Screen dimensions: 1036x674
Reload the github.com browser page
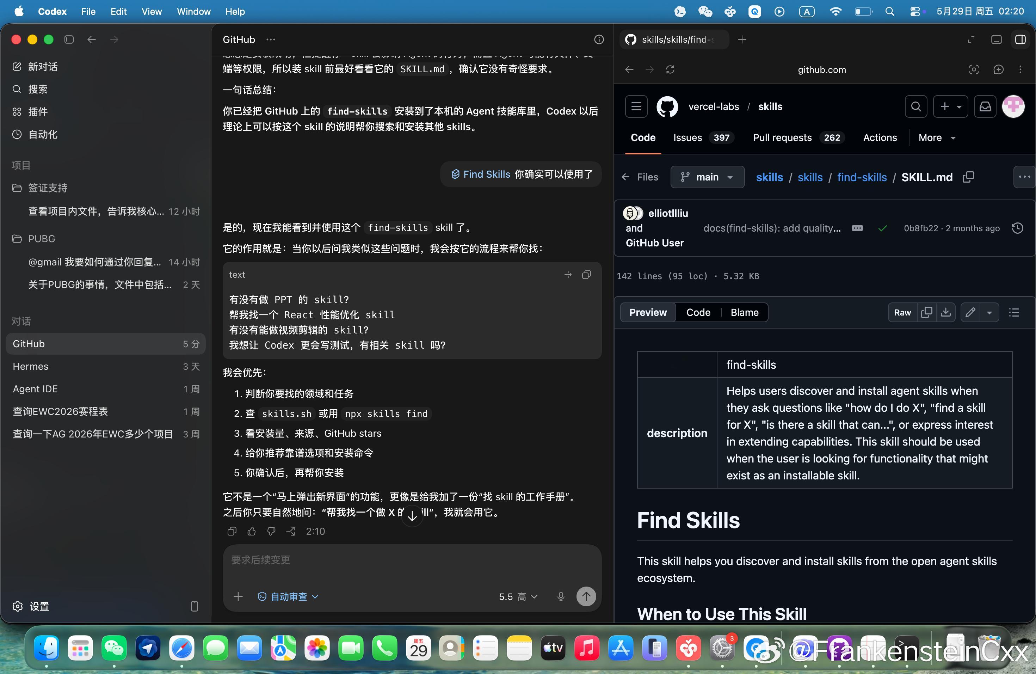(x=670, y=70)
